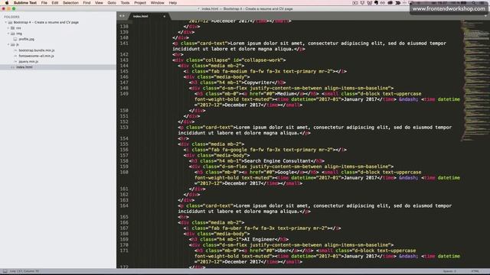Viewport: 490px width, 275px height.
Task: Click line number 166 in the gutter
Action: click(124, 222)
